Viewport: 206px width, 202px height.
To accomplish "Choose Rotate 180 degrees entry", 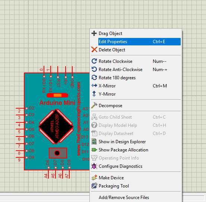I will click(x=136, y=78).
